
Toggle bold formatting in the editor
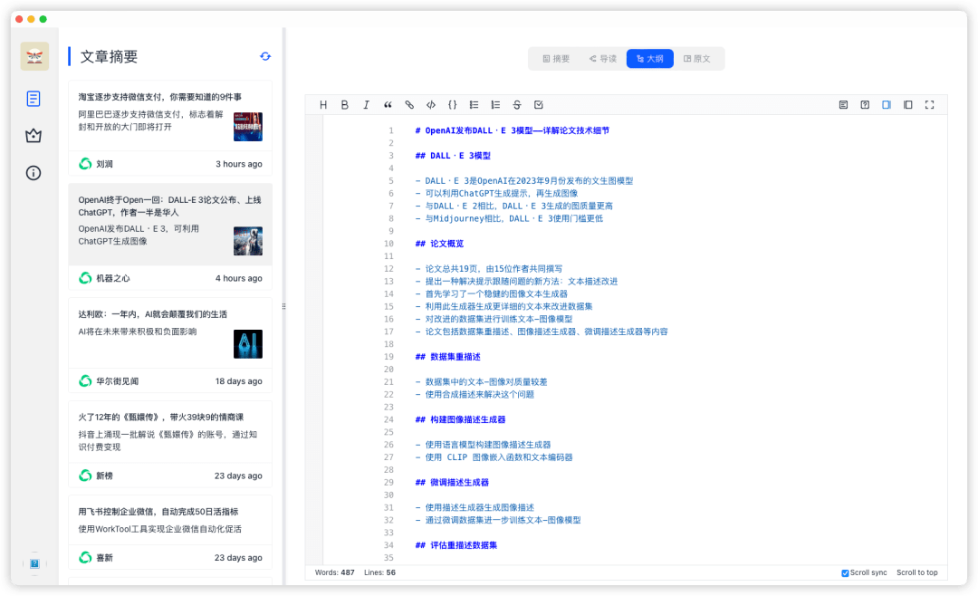[344, 105]
